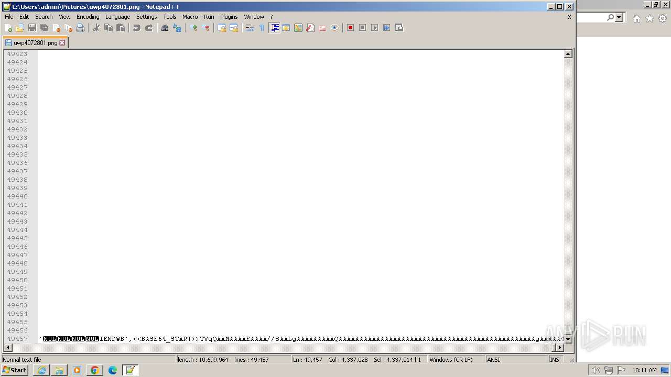
Task: Close the uwp4072801.png tab
Action: 62,43
